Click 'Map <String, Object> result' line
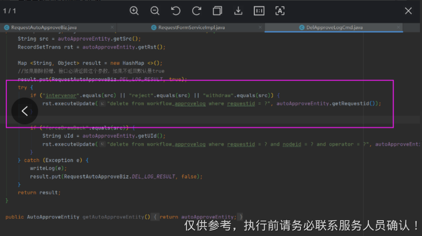This screenshot has height=236, width=422. point(90,63)
